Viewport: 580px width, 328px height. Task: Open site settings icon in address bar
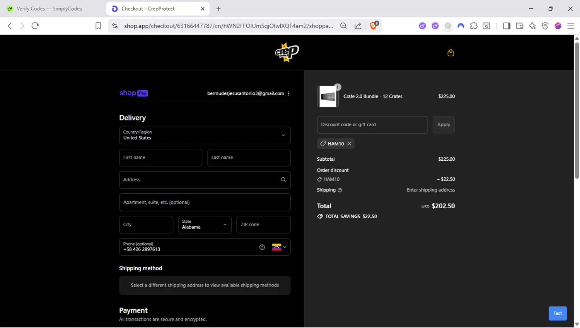tap(115, 26)
